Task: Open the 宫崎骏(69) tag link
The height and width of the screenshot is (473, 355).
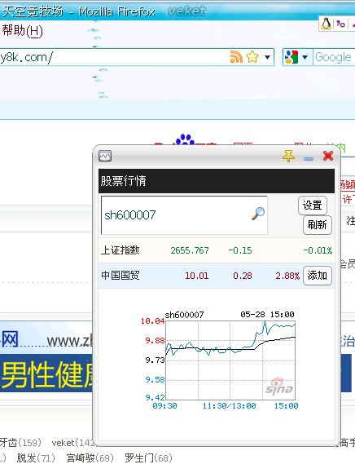Action: coord(90,458)
